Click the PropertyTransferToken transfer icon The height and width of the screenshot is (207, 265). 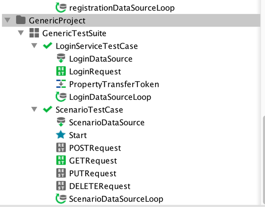pyautogui.click(x=61, y=84)
